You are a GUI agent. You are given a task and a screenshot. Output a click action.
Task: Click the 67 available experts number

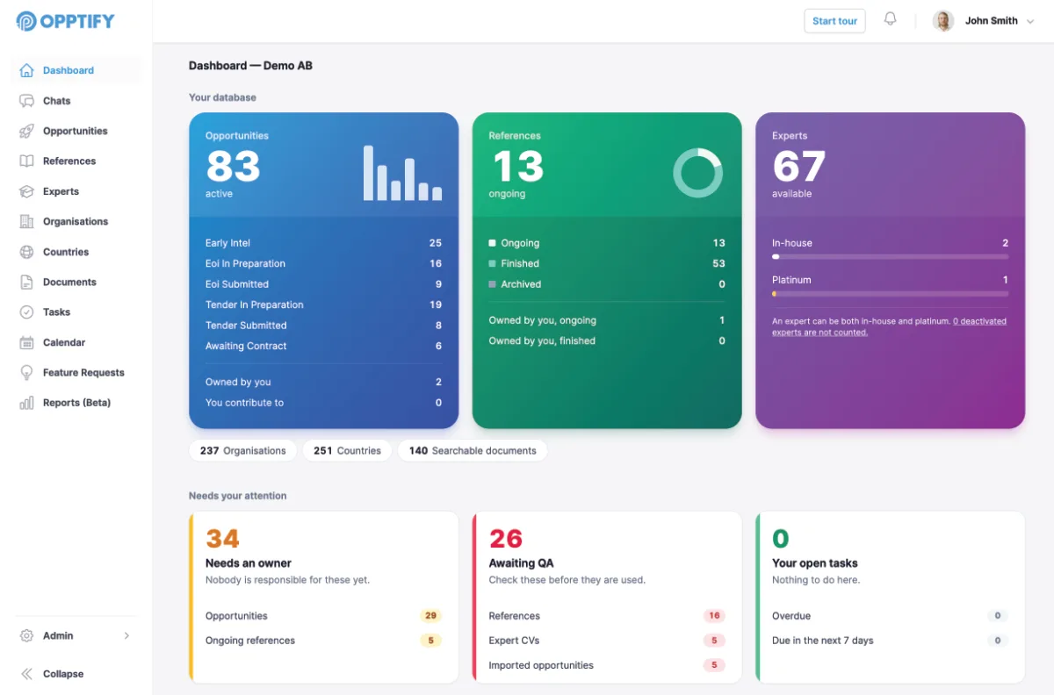coord(799,167)
